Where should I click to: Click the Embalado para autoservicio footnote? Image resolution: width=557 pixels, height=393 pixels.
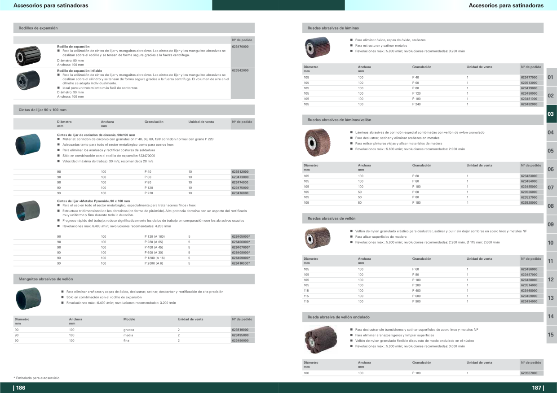tap(36, 378)
